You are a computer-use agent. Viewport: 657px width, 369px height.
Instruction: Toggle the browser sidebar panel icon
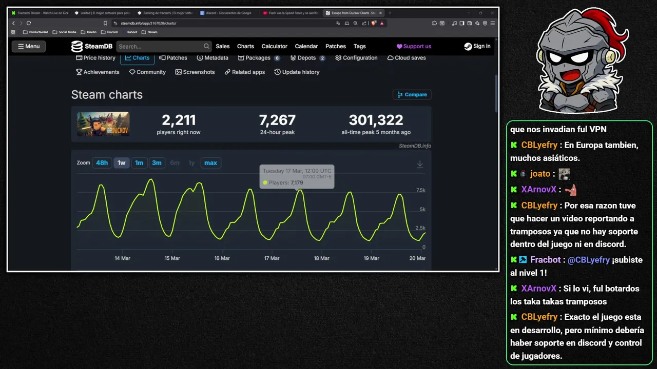pyautogui.click(x=462, y=23)
